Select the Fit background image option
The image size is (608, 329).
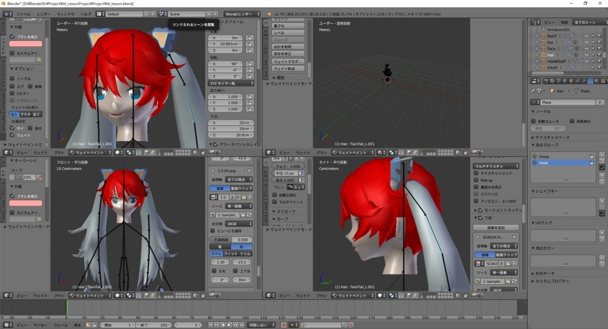(x=231, y=254)
